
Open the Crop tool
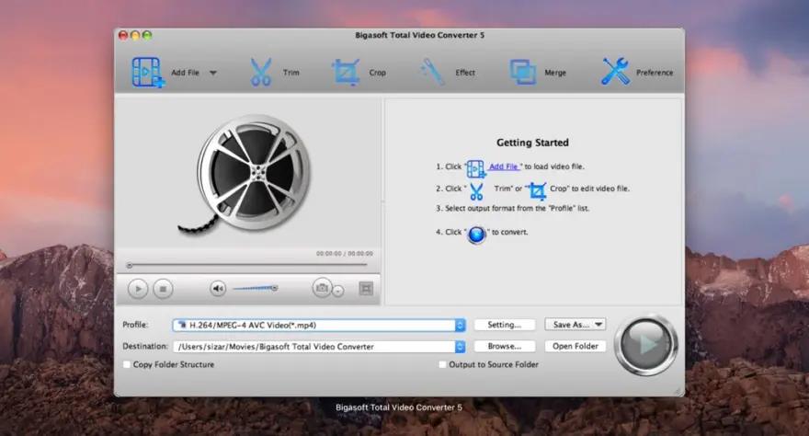(346, 73)
